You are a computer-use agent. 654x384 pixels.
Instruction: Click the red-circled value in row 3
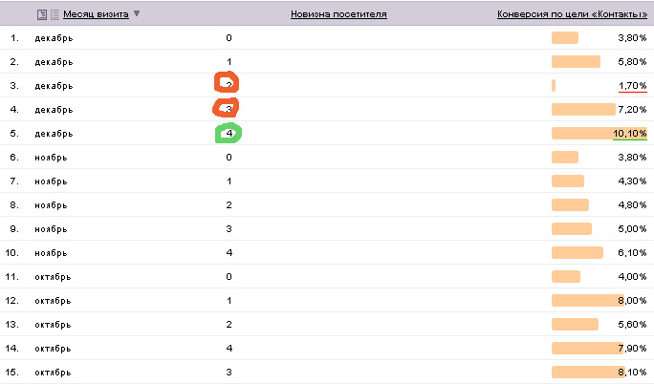click(x=229, y=85)
